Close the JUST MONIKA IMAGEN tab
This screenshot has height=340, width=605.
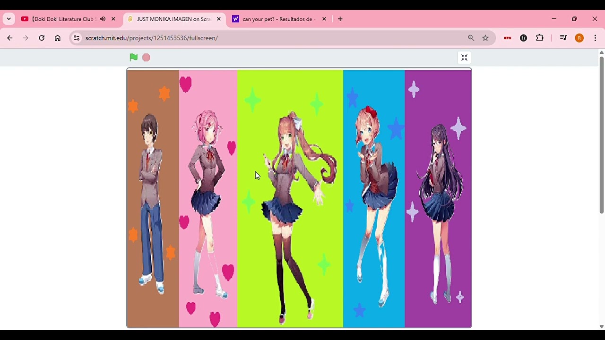pyautogui.click(x=219, y=19)
